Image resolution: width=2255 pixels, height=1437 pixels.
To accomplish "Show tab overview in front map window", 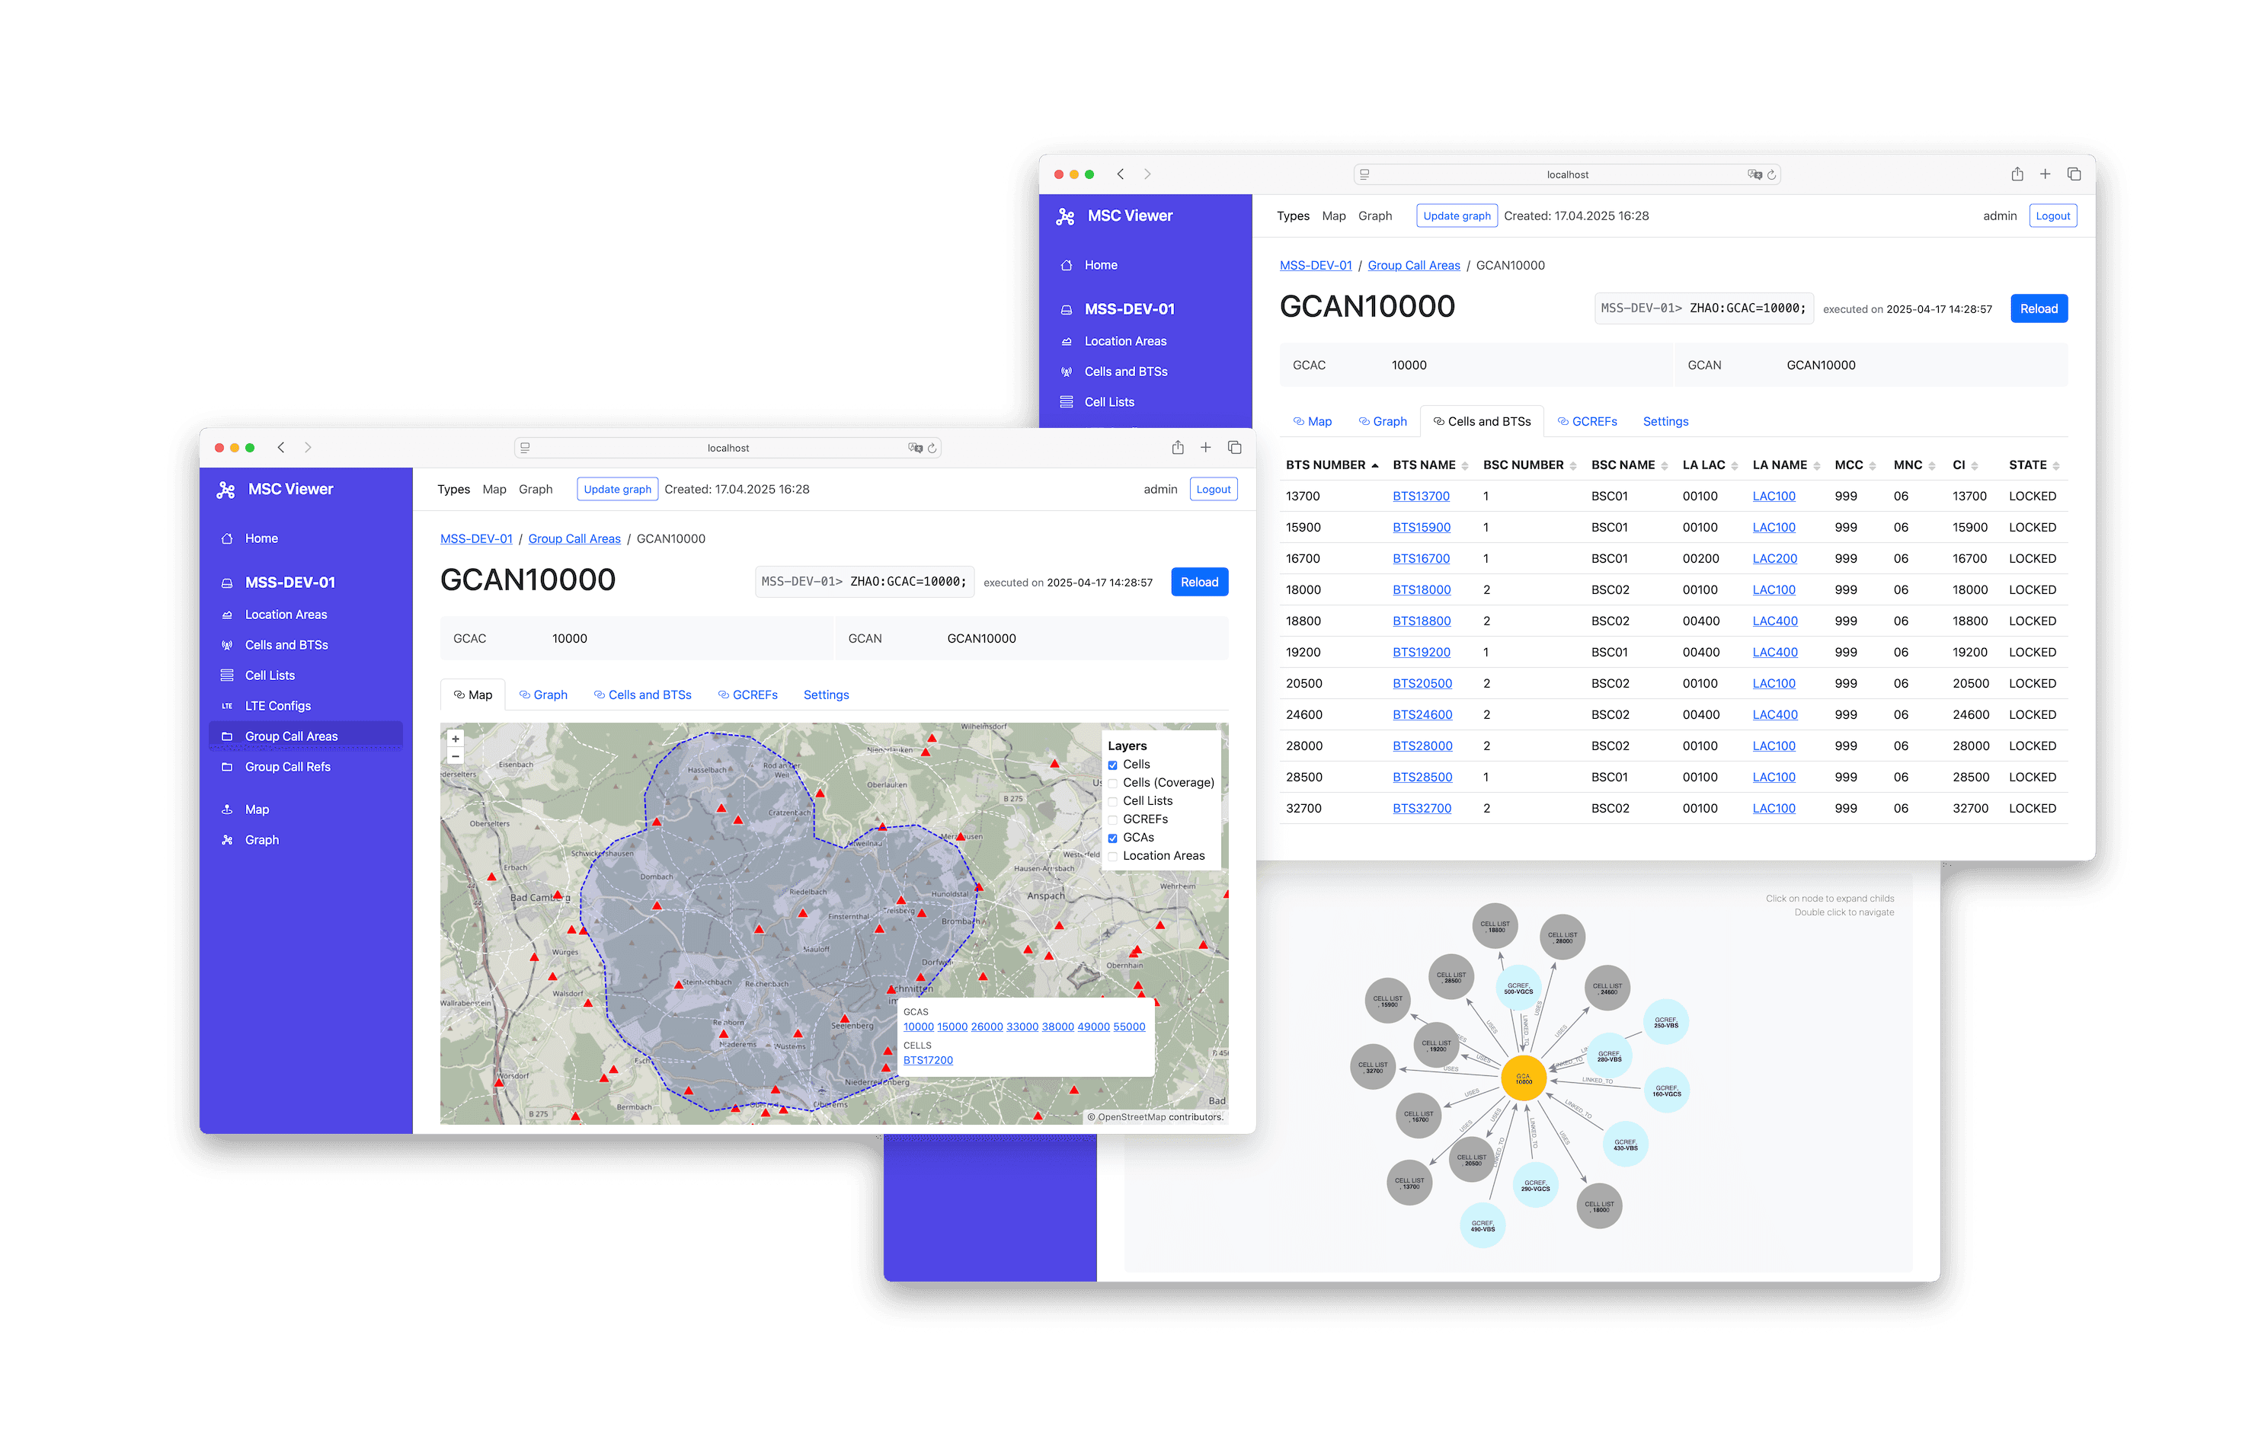I will pyautogui.click(x=1234, y=448).
